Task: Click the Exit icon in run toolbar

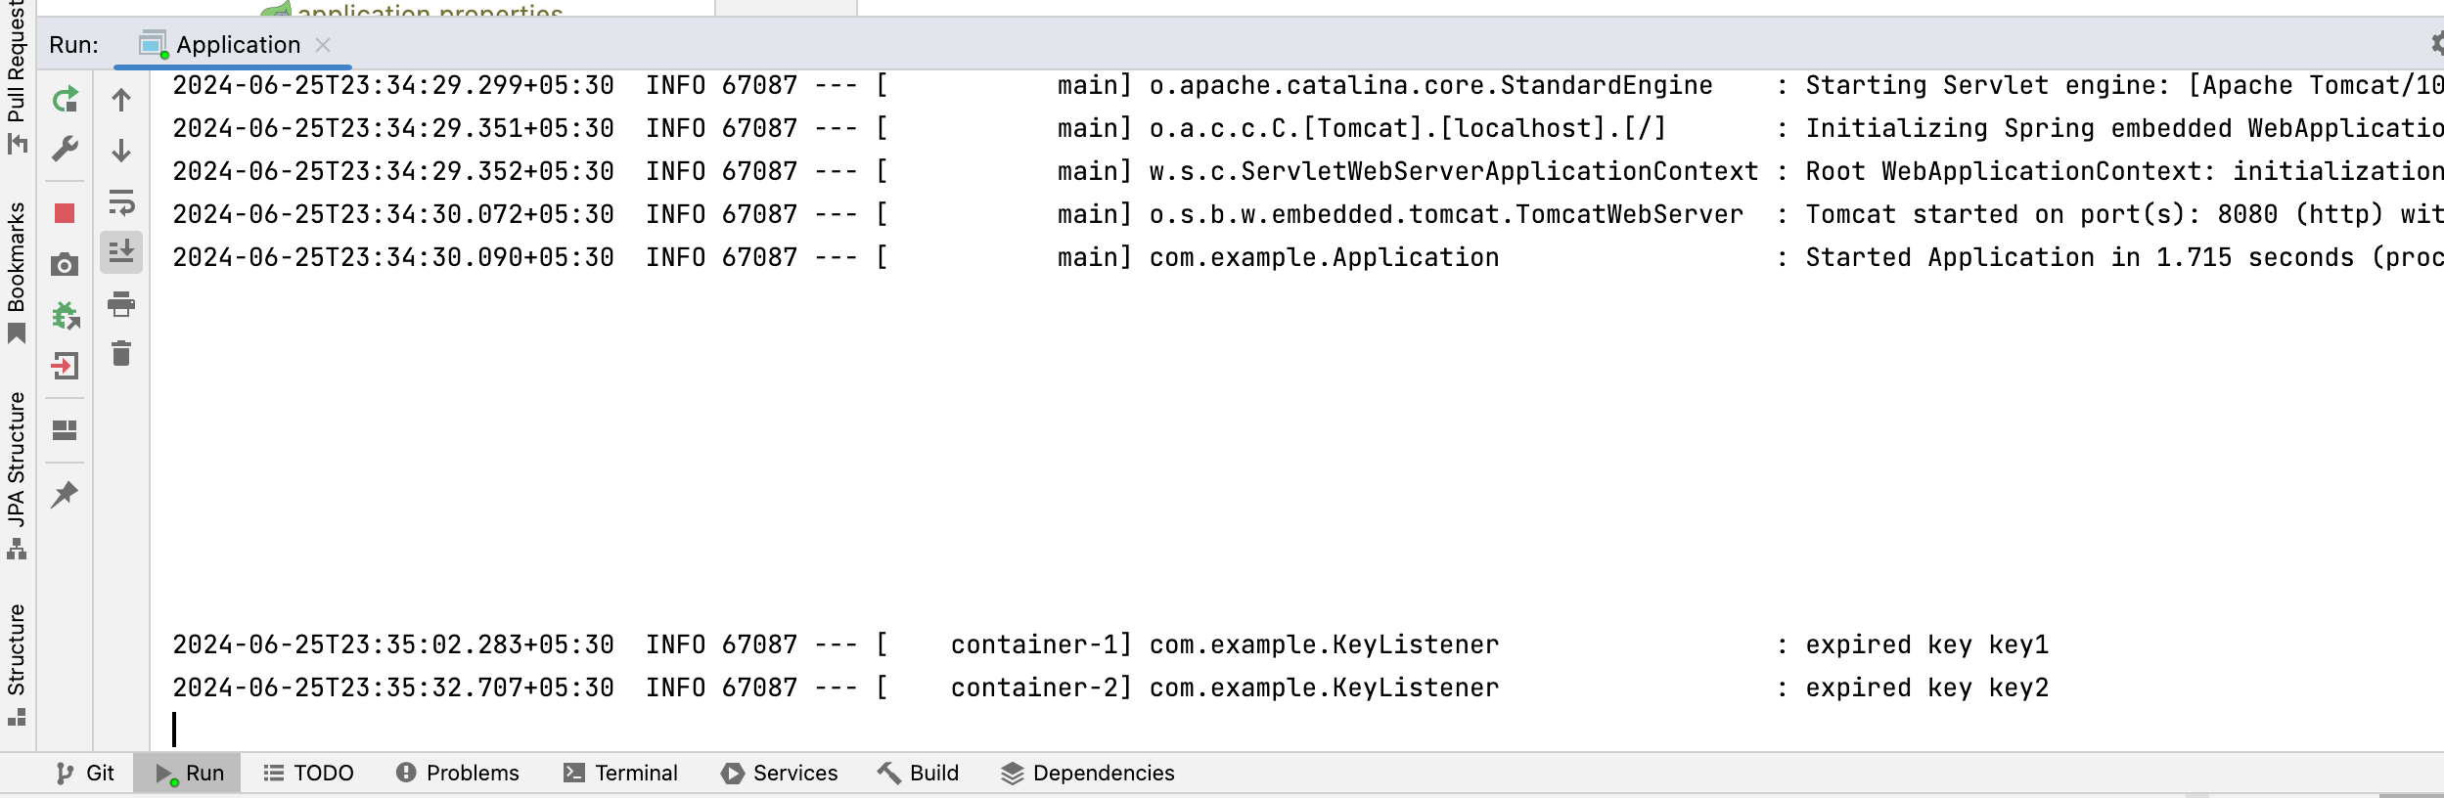Action: coord(65,366)
